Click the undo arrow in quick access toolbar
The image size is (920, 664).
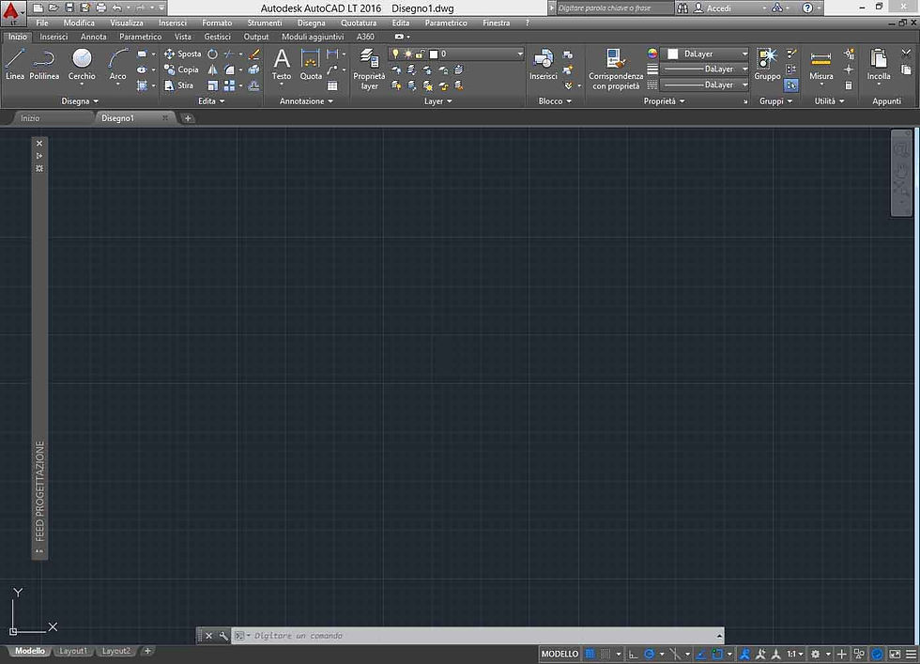[116, 8]
